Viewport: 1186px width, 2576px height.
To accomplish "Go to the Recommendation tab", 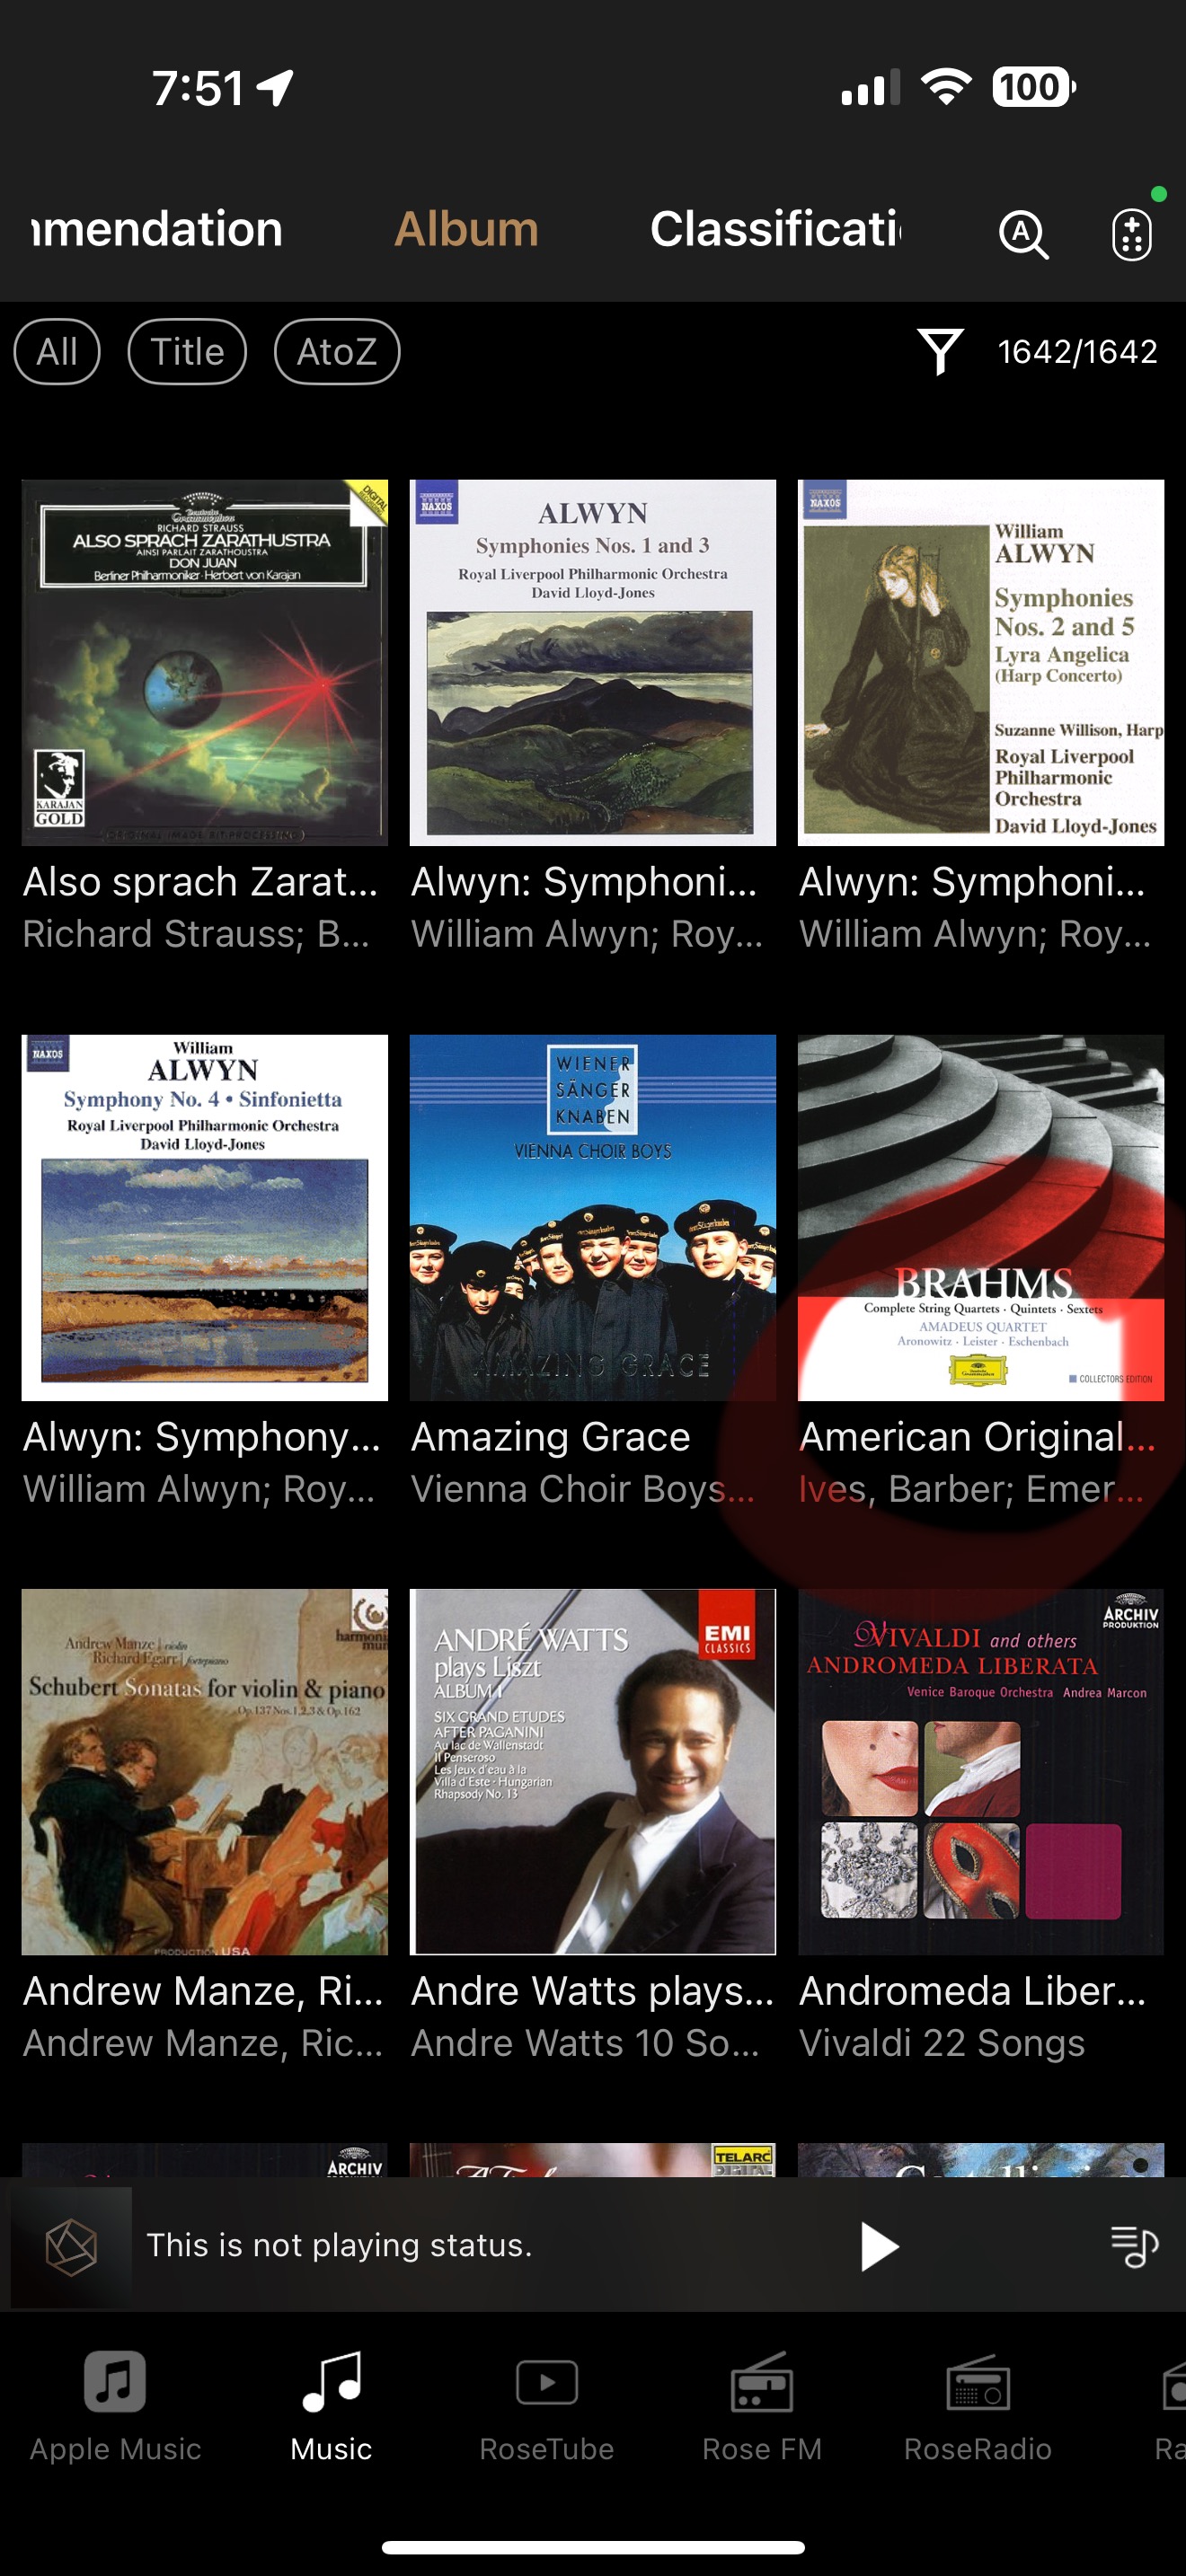I will (157, 229).
